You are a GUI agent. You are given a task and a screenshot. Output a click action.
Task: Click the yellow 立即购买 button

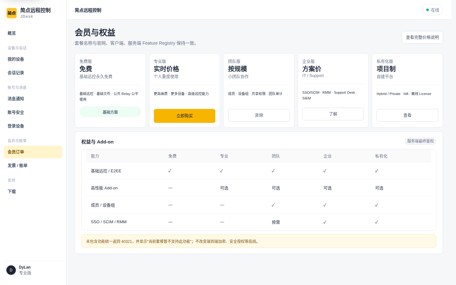185,116
